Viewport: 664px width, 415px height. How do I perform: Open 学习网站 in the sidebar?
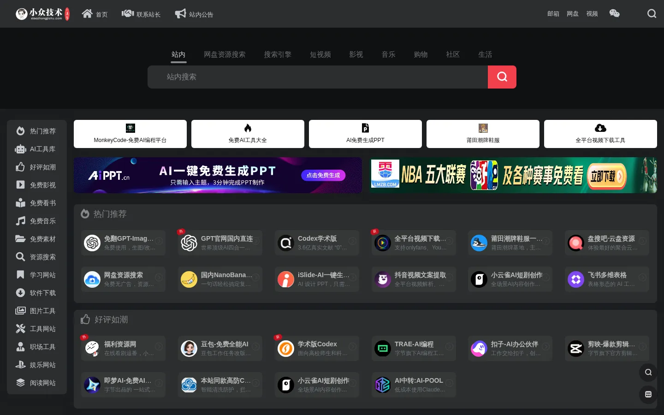(x=37, y=275)
